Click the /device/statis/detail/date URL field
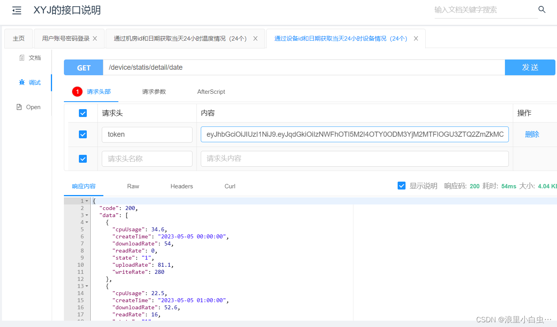The width and height of the screenshot is (557, 327). coord(276,67)
